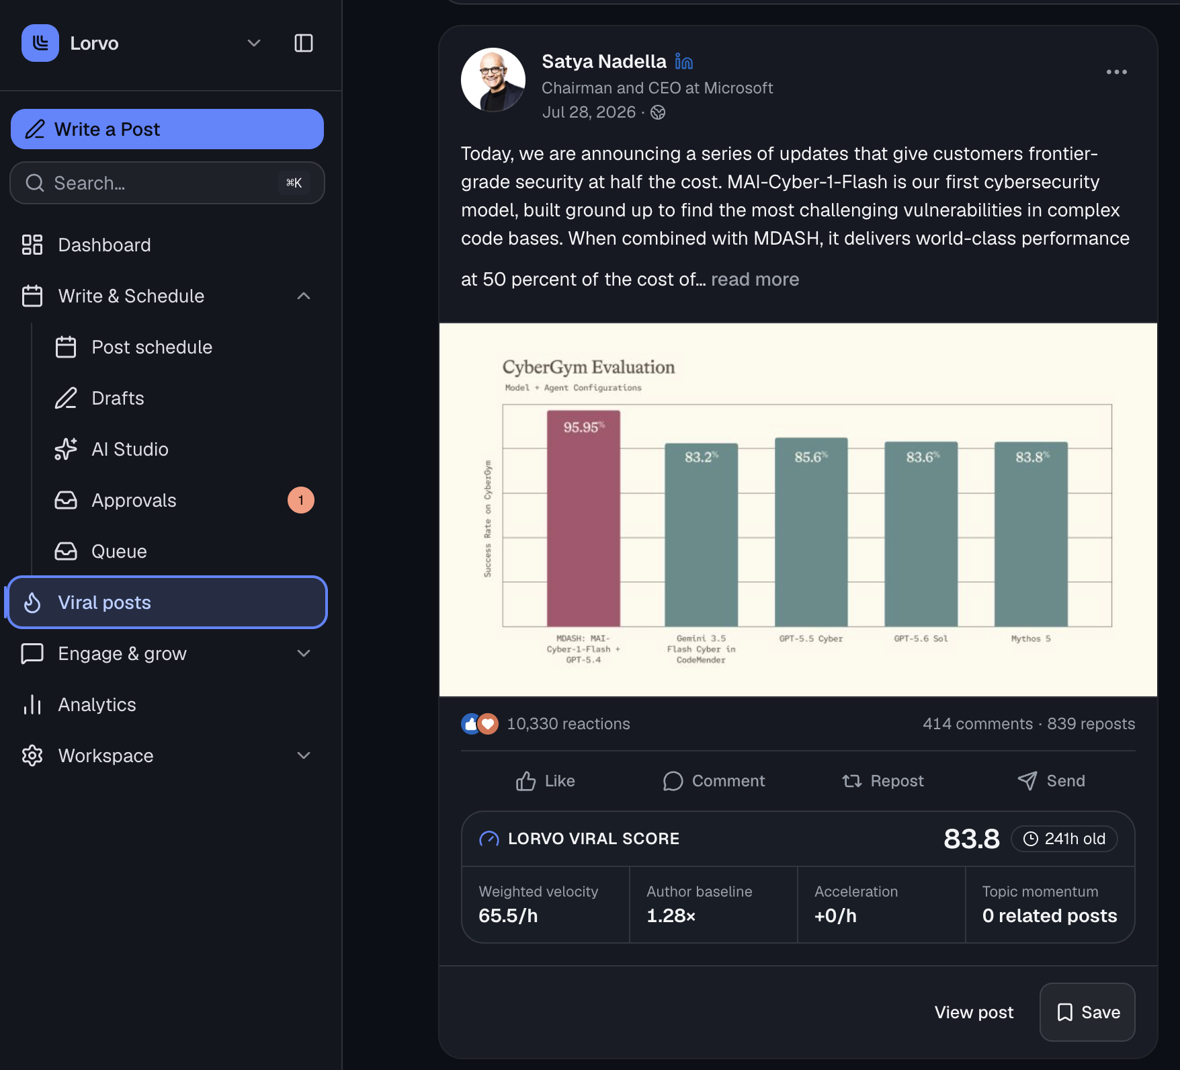Viewport: 1180px width, 1070px height.
Task: Open the Lorvo workspace switcher chevron
Action: point(254,43)
